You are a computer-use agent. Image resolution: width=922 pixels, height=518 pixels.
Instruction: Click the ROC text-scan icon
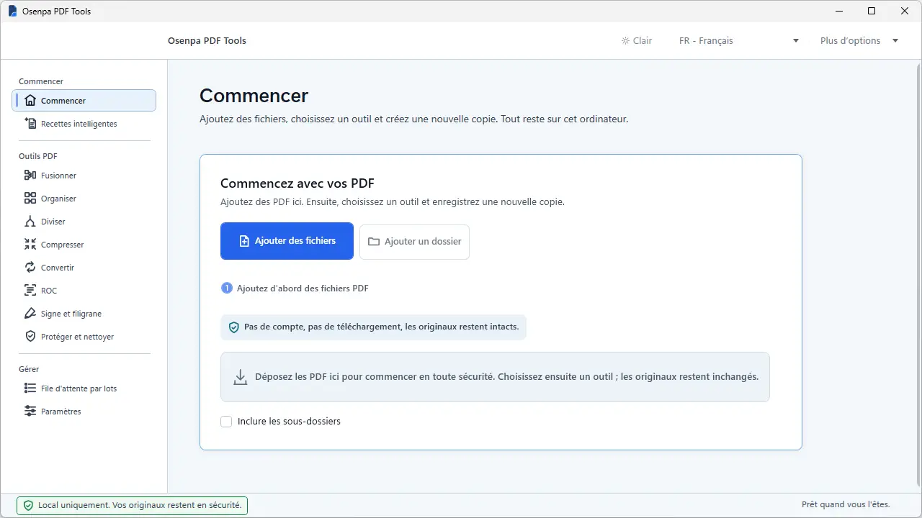[x=30, y=291]
